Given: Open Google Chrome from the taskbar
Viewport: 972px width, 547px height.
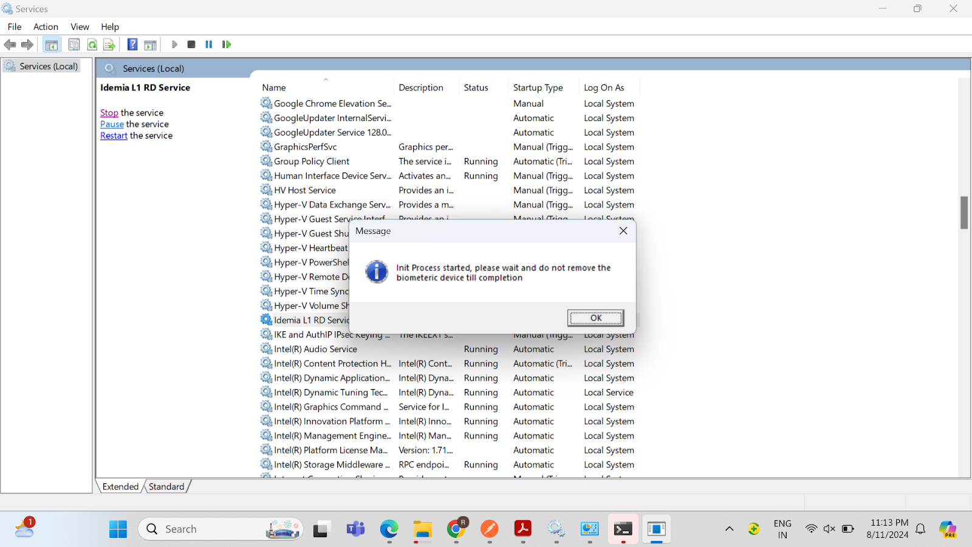Looking at the screenshot, I should coord(456,529).
